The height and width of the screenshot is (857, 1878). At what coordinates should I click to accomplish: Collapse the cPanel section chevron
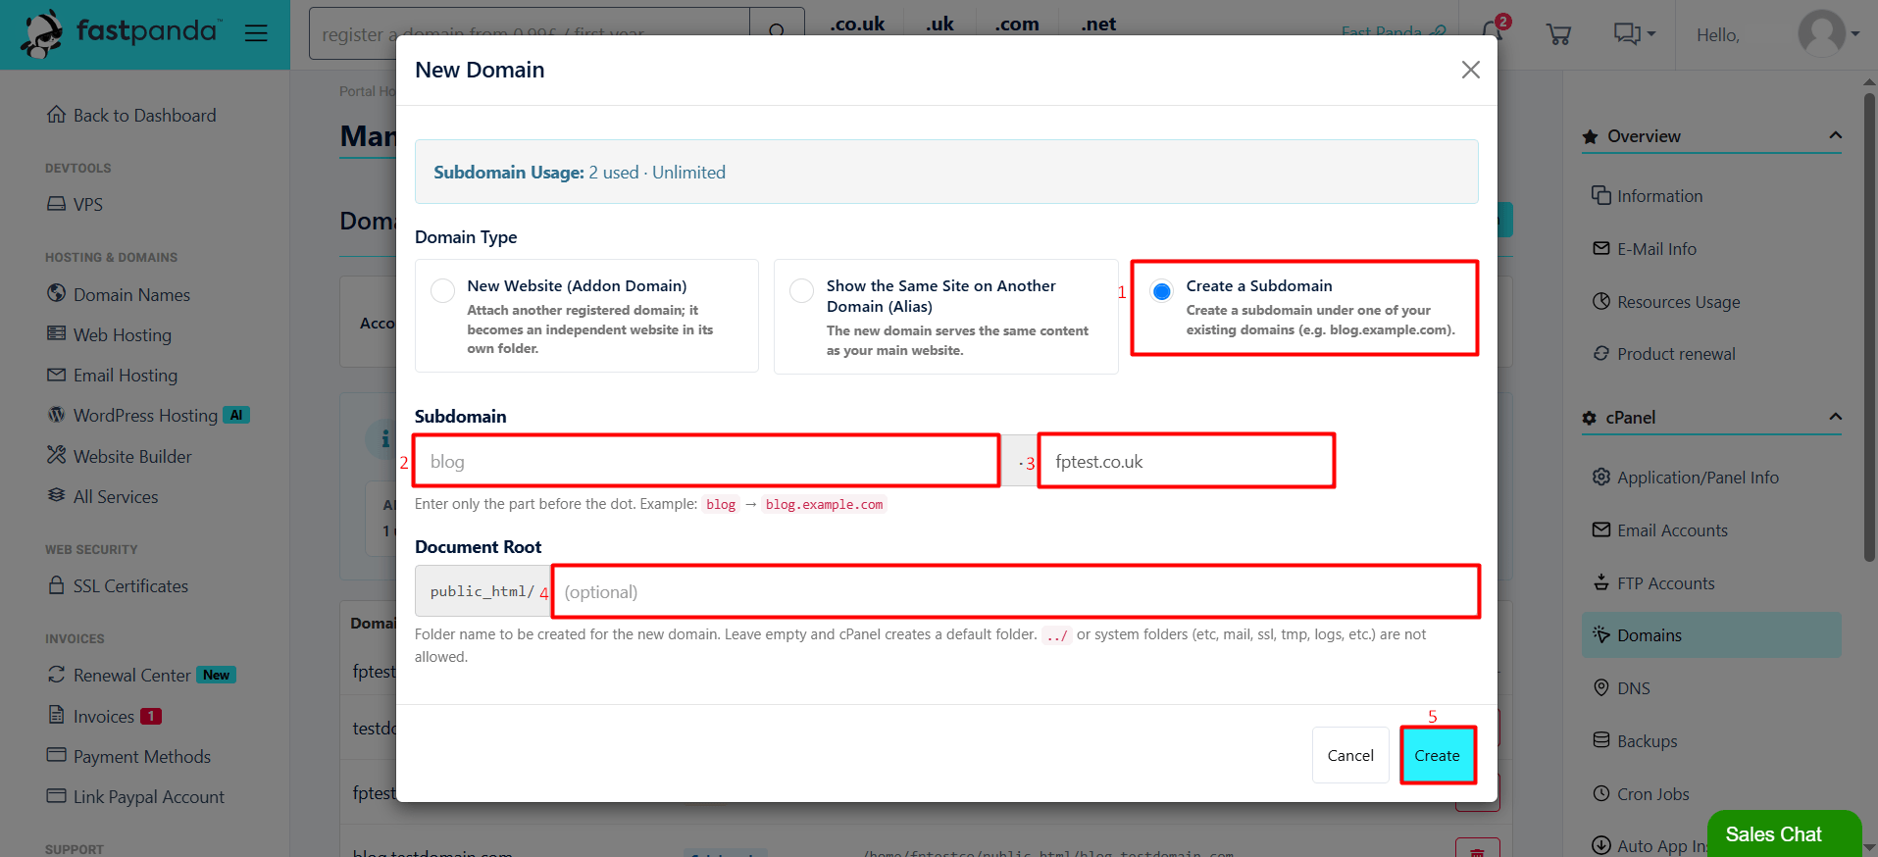(x=1835, y=417)
